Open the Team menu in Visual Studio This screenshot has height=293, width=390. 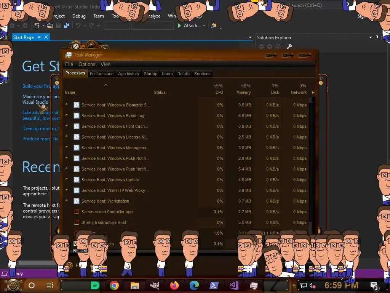pos(99,16)
